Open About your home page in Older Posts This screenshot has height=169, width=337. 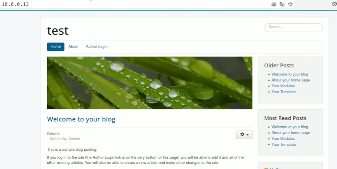290,80
